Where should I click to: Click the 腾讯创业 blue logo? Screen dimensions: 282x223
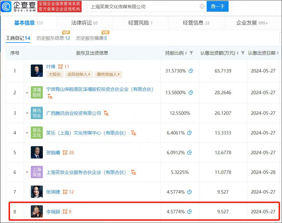(x=37, y=113)
